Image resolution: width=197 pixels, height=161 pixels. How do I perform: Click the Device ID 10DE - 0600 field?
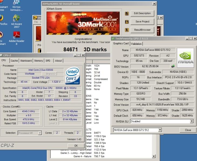[138, 72]
